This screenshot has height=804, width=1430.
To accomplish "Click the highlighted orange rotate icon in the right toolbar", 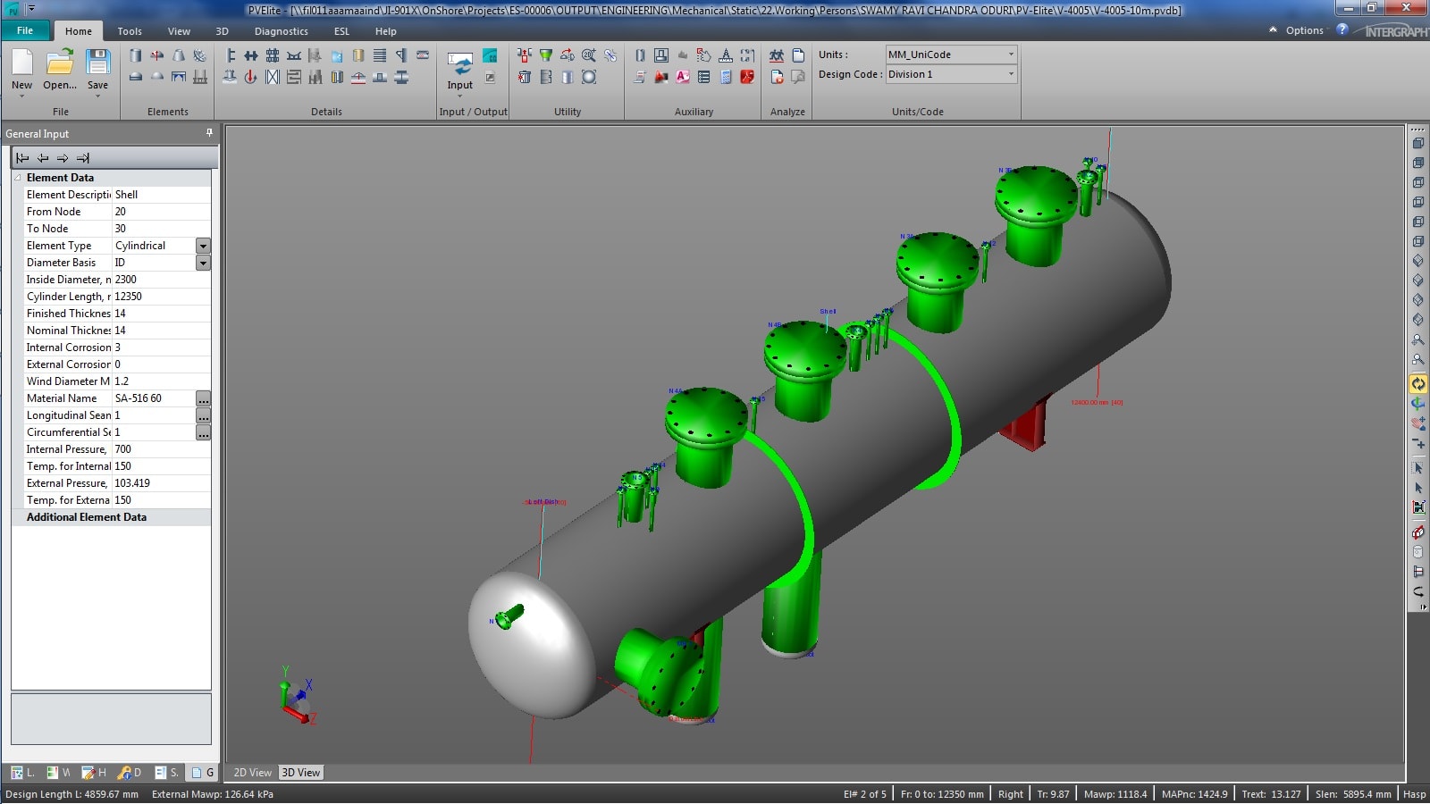I will [1418, 384].
